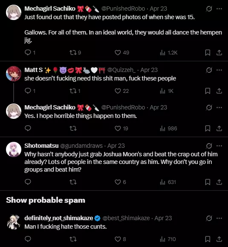Bookmark the definitely_not_shimakaze tweet
This screenshot has height=247, width=228.
click(x=208, y=239)
